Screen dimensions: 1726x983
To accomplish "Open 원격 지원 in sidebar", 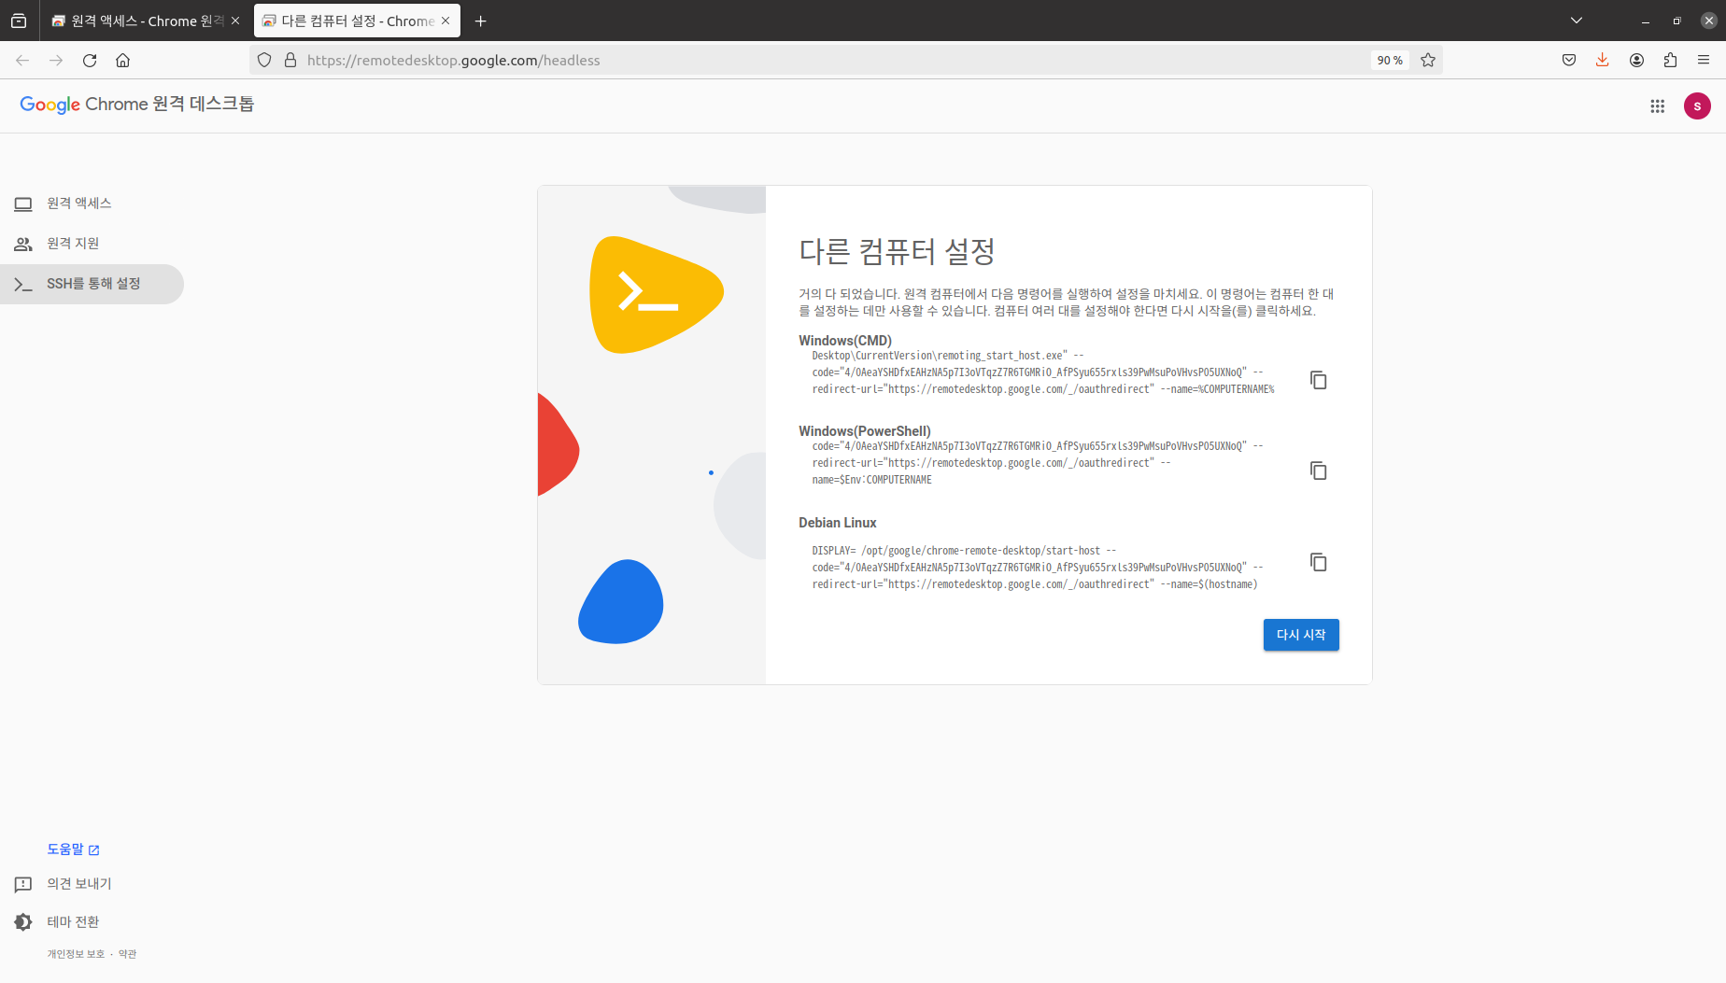I will pyautogui.click(x=92, y=244).
